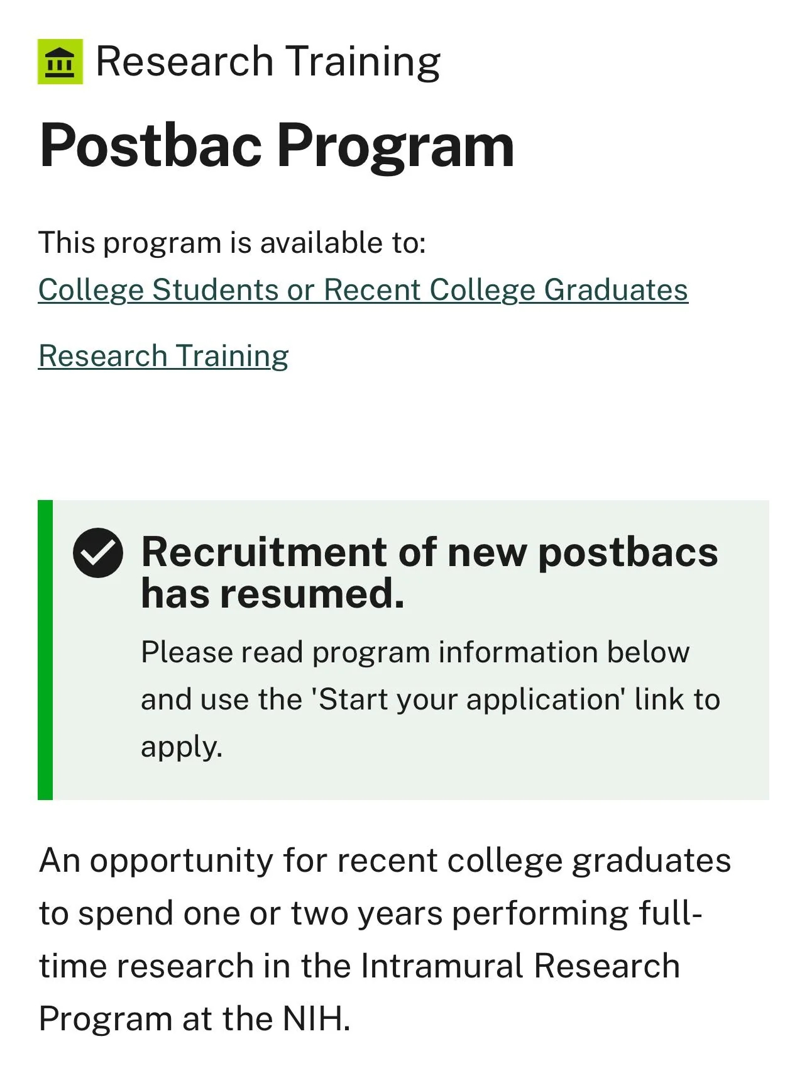Click the 'Program at the NIH.' line

[194, 1019]
